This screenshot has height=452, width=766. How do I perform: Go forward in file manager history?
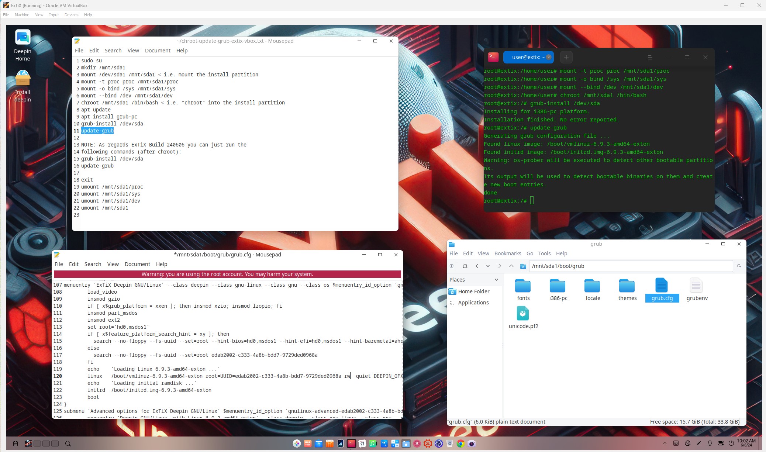click(x=500, y=266)
